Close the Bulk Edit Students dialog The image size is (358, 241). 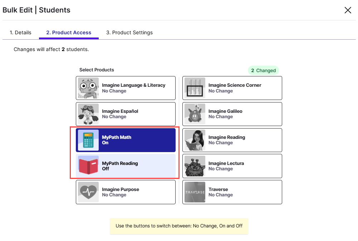point(348,10)
